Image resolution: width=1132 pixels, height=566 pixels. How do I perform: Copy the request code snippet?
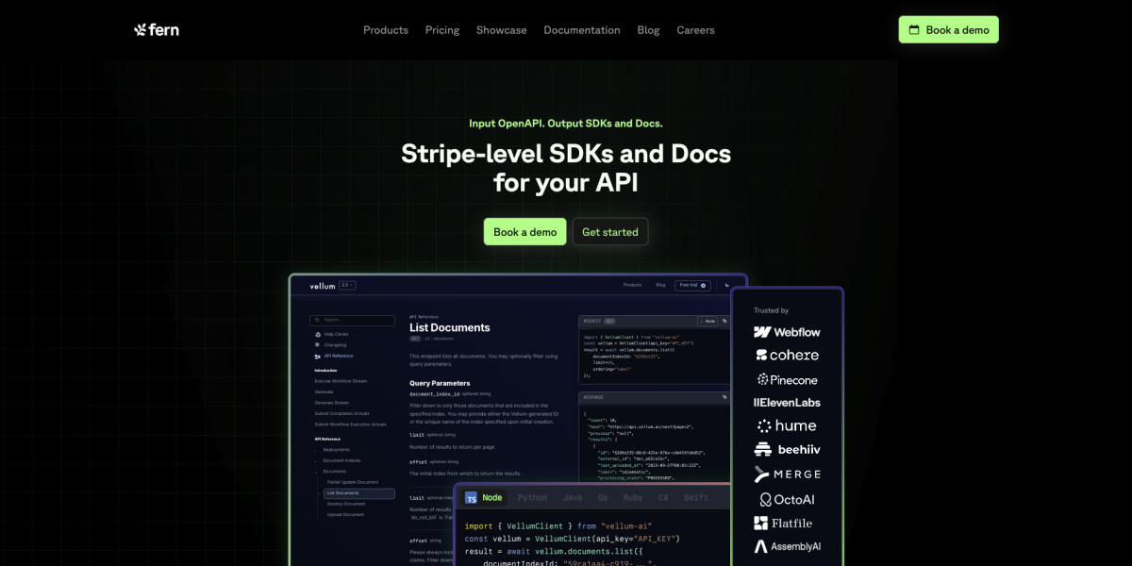click(724, 321)
